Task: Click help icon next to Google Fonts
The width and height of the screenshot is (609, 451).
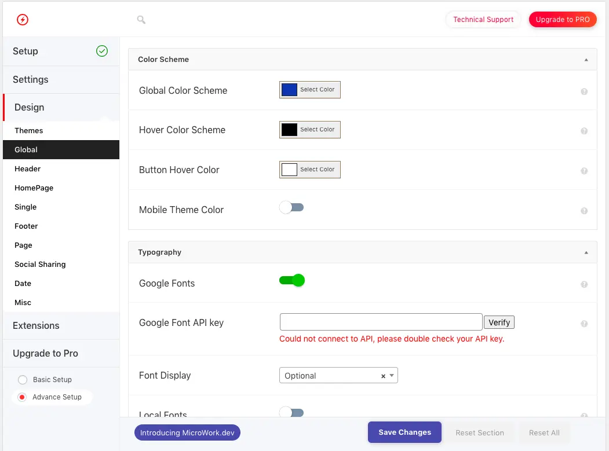Action: pyautogui.click(x=584, y=284)
